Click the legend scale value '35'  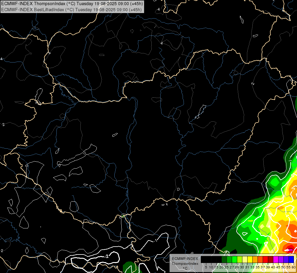coord(258,267)
